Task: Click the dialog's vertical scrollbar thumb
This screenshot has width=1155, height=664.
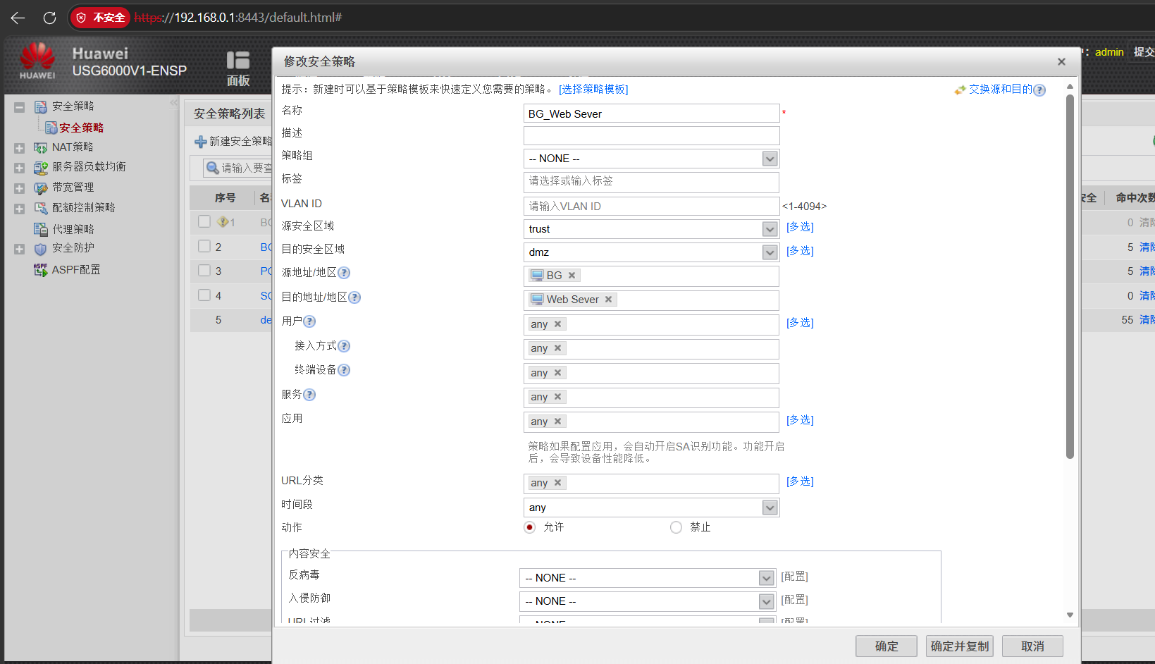Action: [1070, 277]
